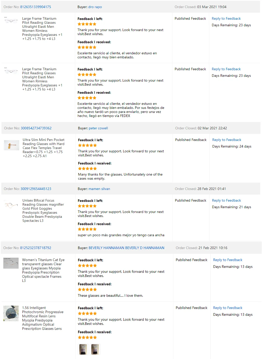Screen dimensions: 262x359
Task: Open order number 3008542734739362
Action: point(36,128)
